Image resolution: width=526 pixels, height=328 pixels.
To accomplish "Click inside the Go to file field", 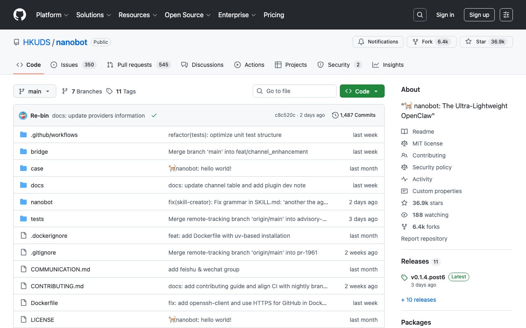I will [x=294, y=91].
